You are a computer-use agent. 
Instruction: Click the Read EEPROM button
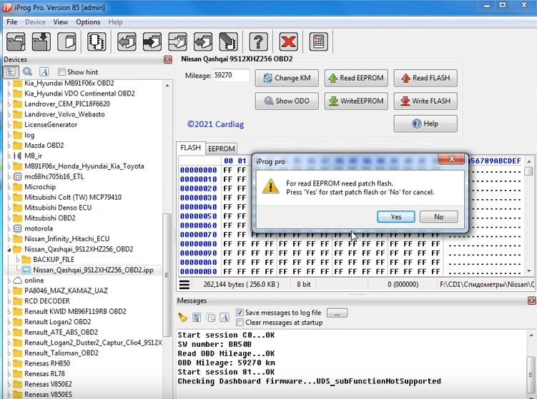pos(356,78)
